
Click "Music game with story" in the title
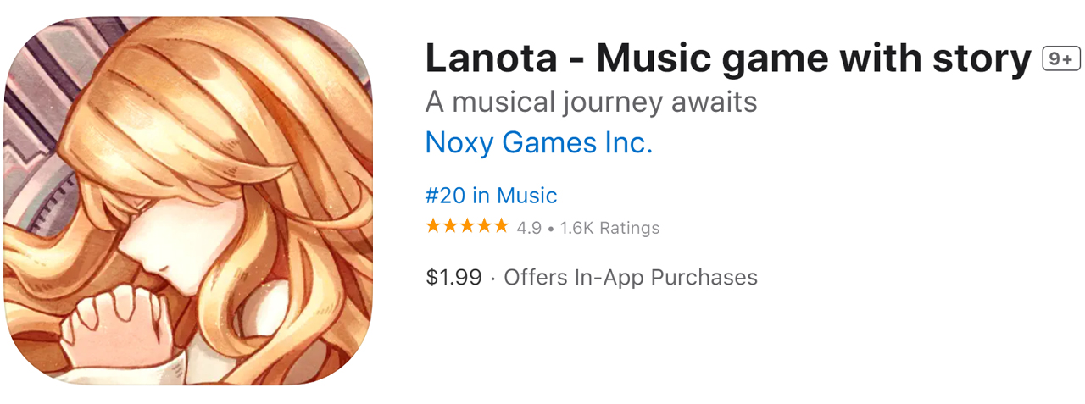tap(813, 58)
